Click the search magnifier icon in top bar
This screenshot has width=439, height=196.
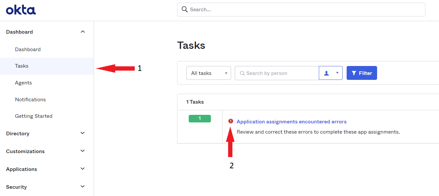(184, 9)
